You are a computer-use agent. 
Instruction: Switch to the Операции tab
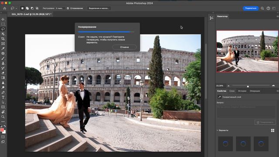(255, 91)
